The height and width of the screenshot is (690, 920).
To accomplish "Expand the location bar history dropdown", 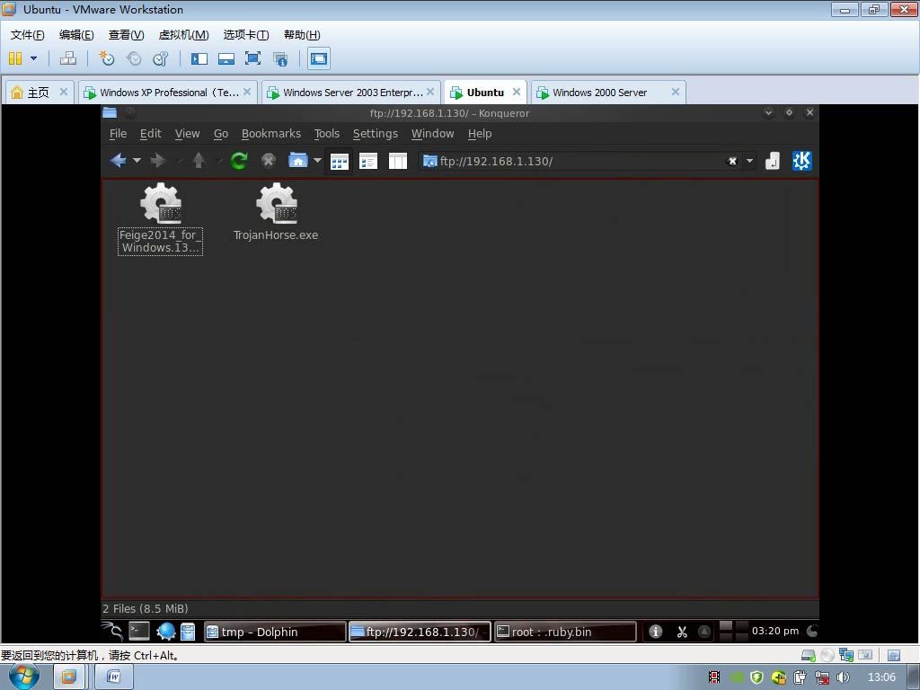I will pyautogui.click(x=749, y=162).
